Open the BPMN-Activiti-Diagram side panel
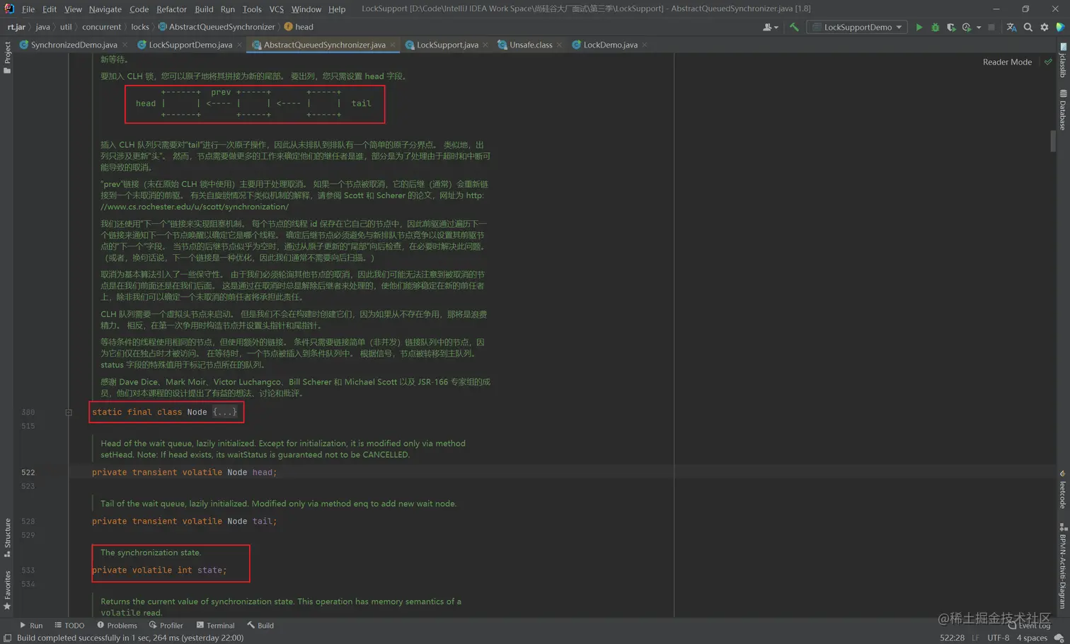 point(1063,566)
